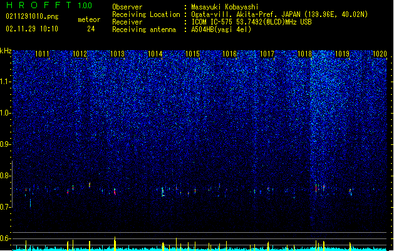The image size is (394, 251).
Task: Click time marker 1016
Action: [x=229, y=54]
